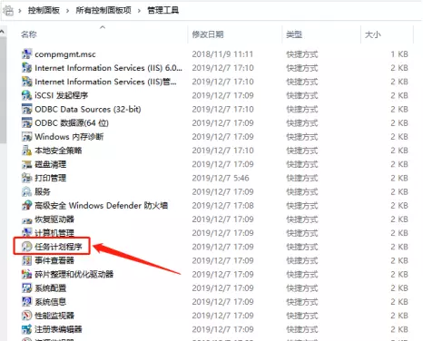Click the scrollbar up arrow
This screenshot has width=423, height=341.
pos(3,32)
